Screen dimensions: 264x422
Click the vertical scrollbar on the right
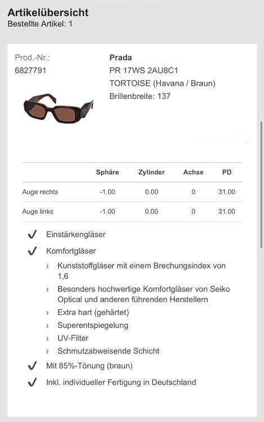(261, 185)
